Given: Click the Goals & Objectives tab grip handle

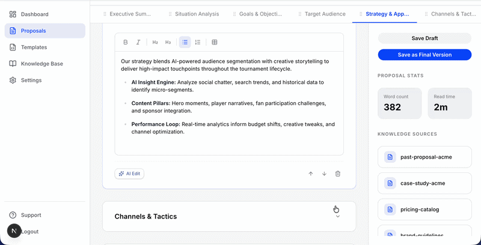Looking at the screenshot, I should point(234,14).
